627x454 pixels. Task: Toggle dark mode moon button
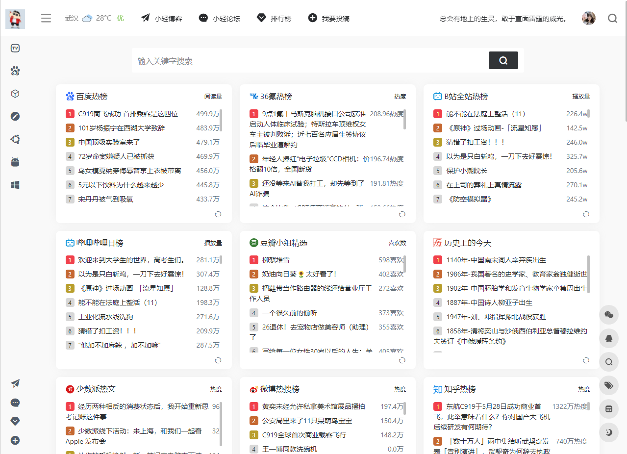[x=609, y=432]
